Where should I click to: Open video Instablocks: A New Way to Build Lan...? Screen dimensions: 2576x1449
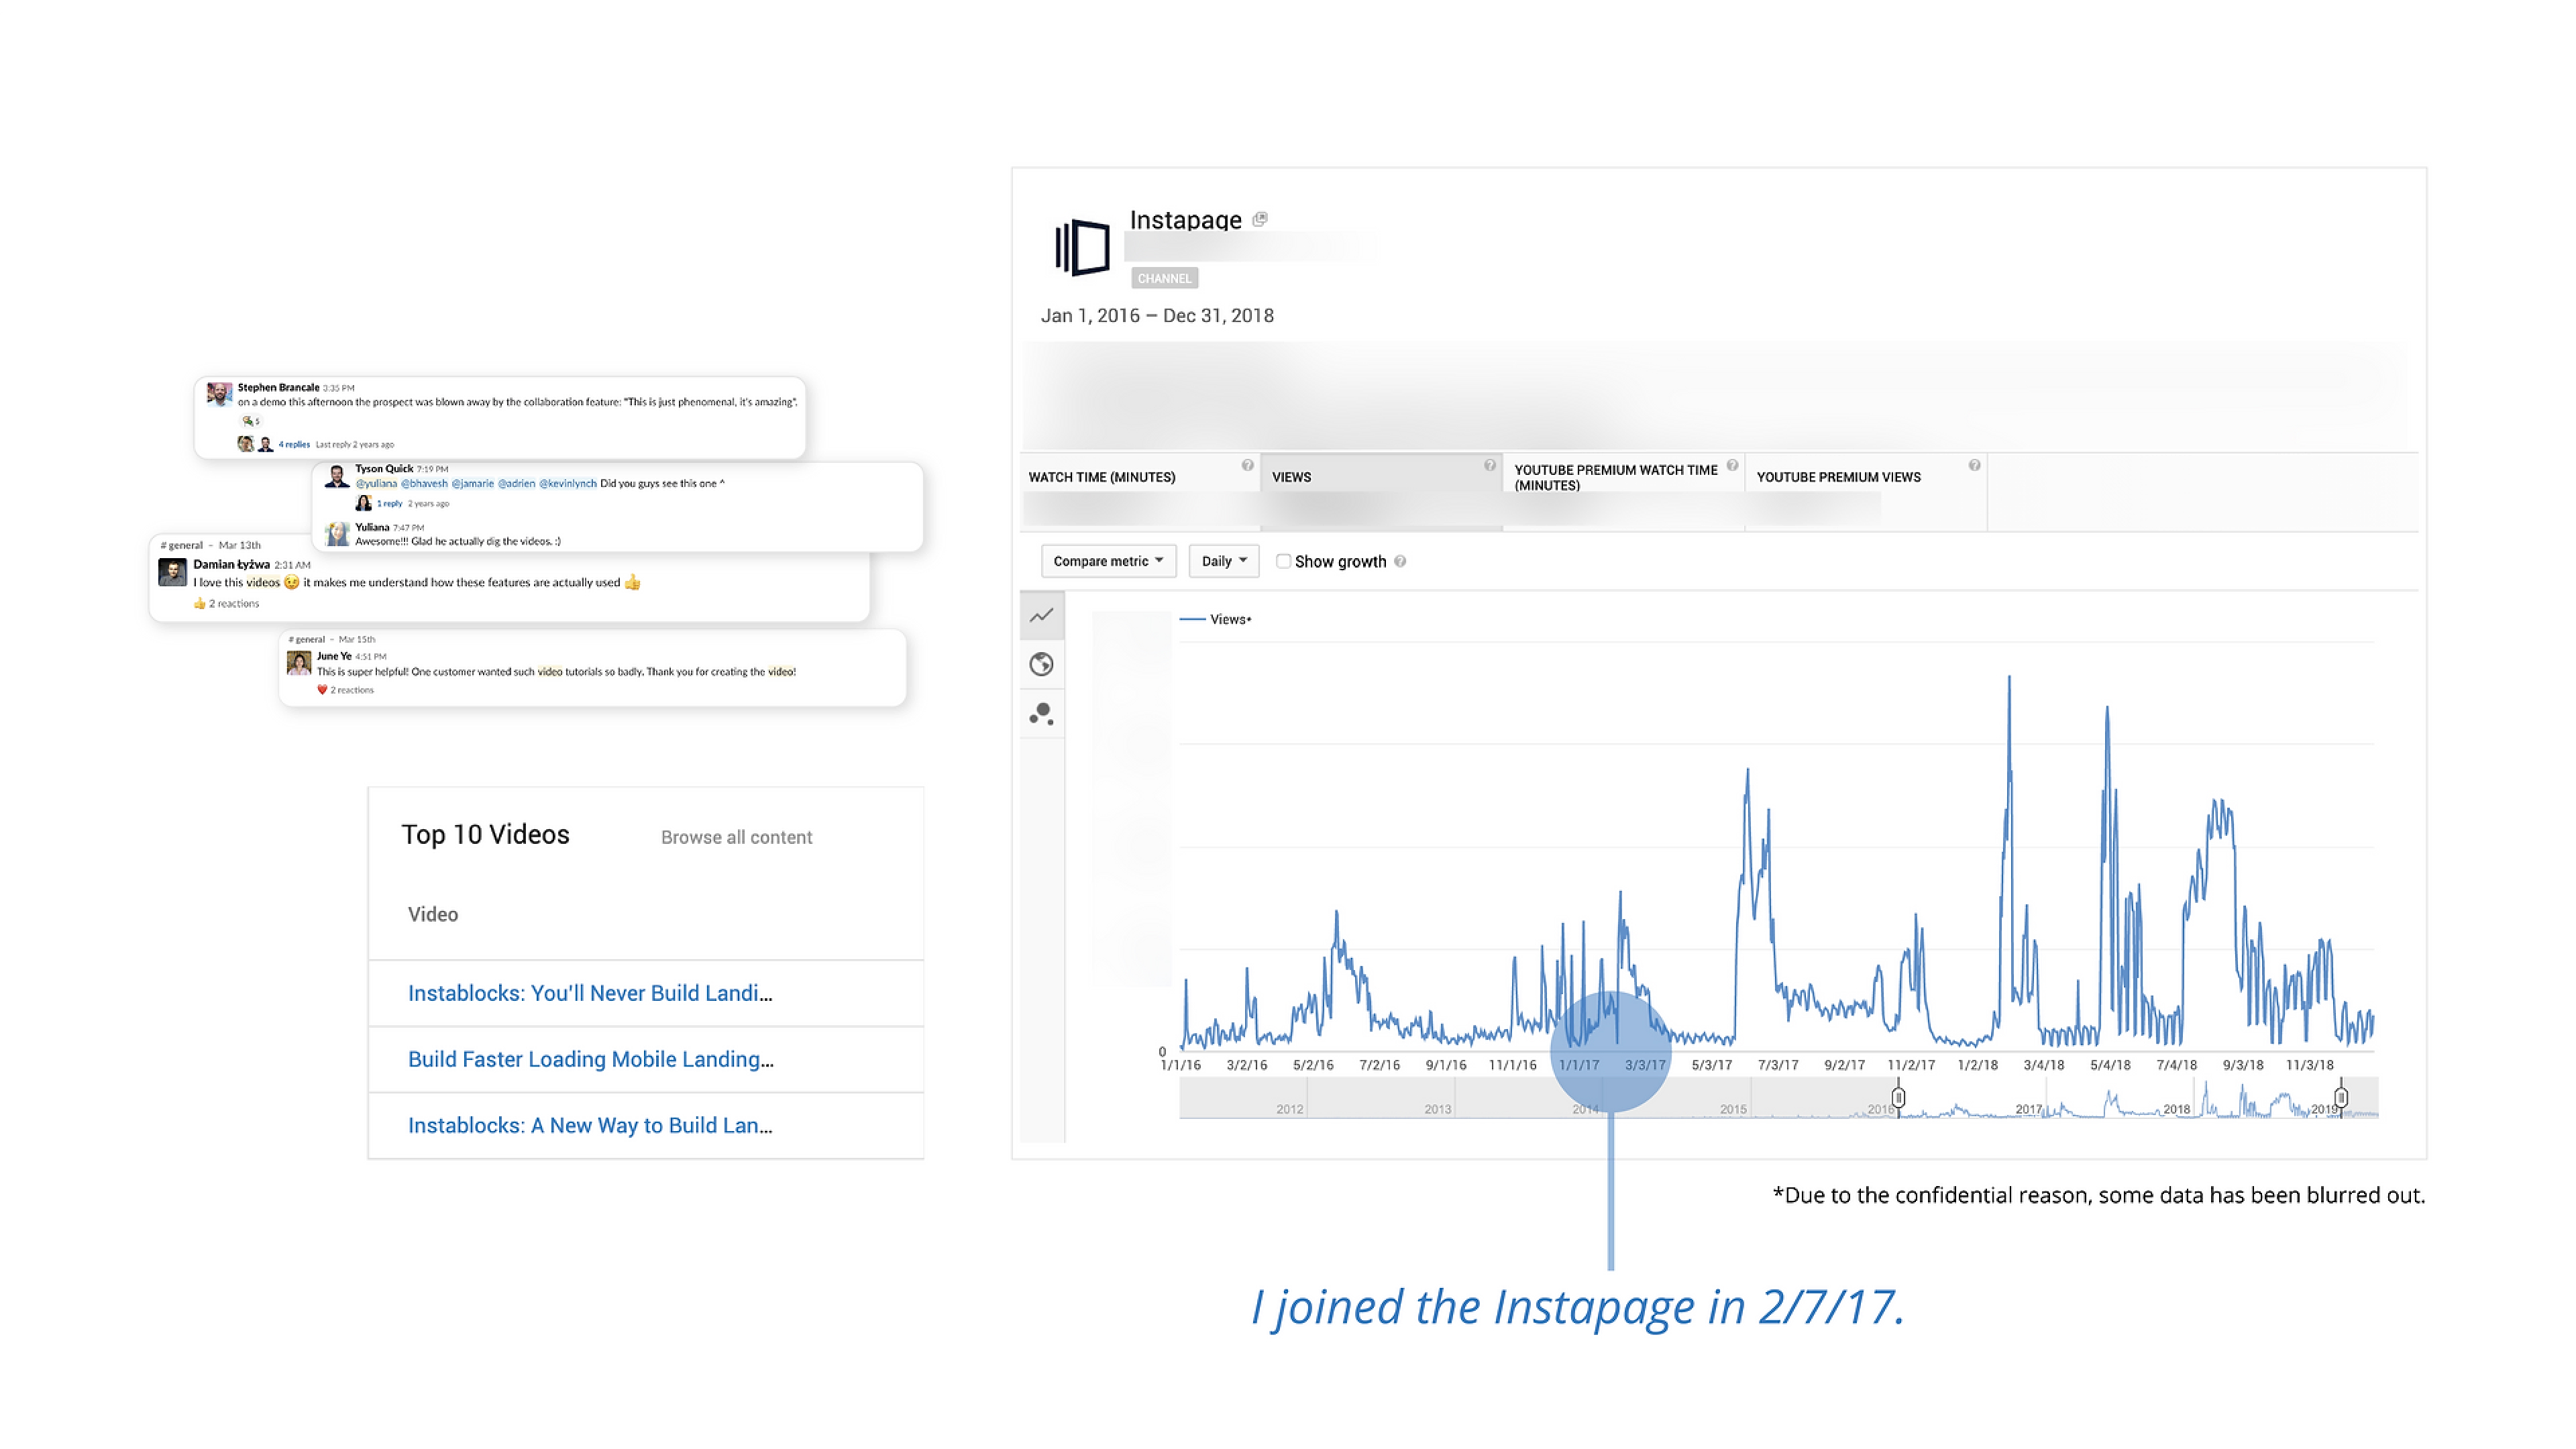(590, 1125)
